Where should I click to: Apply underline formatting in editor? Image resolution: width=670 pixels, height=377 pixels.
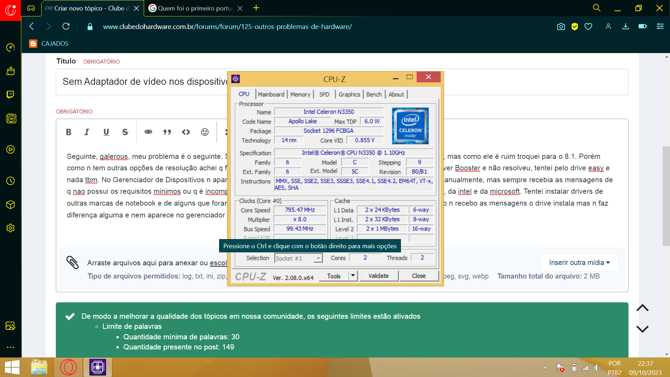[x=106, y=132]
